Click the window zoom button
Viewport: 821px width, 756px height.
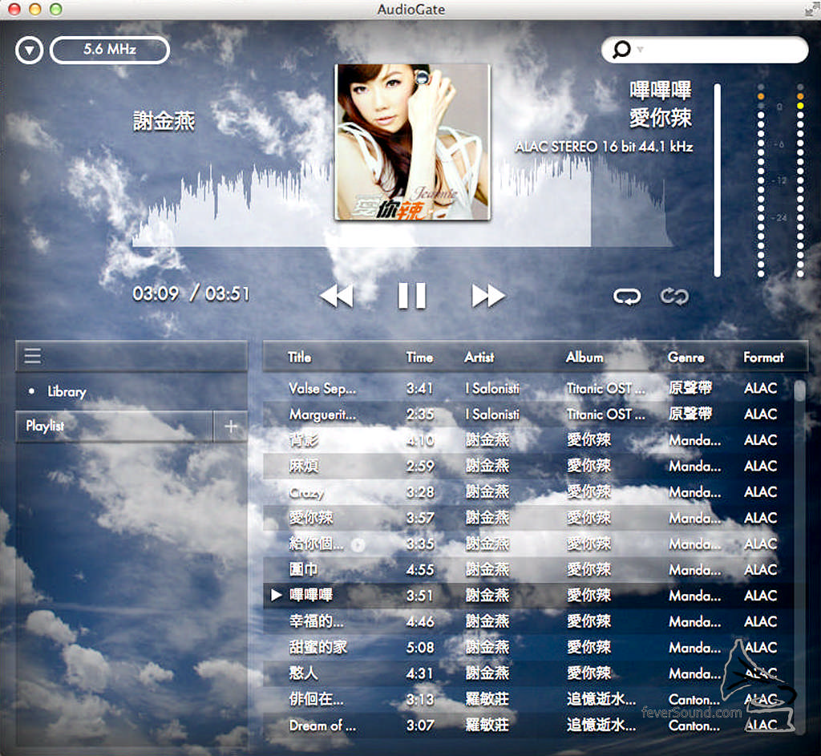tap(55, 9)
